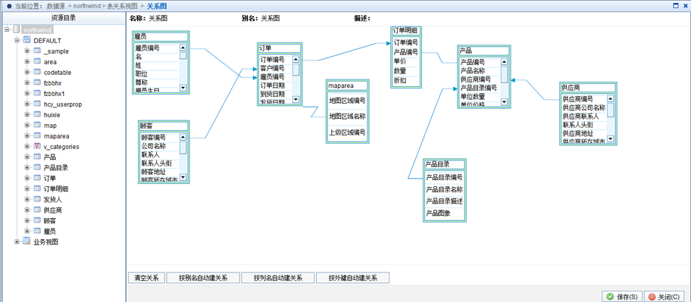
Task: Click the v_categories view icon
Action: pos(37,146)
